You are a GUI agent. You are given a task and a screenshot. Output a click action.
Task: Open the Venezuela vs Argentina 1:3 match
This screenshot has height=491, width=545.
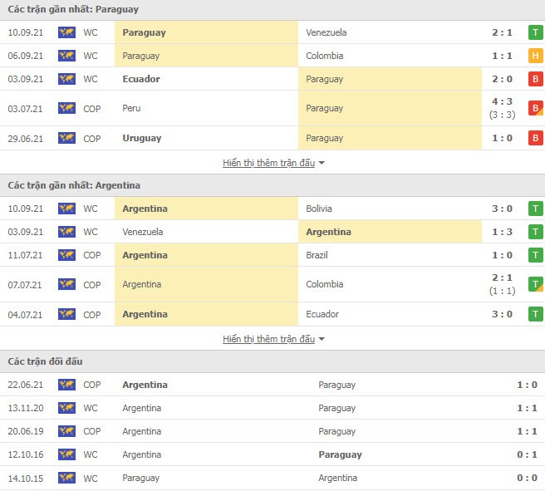[272, 232]
